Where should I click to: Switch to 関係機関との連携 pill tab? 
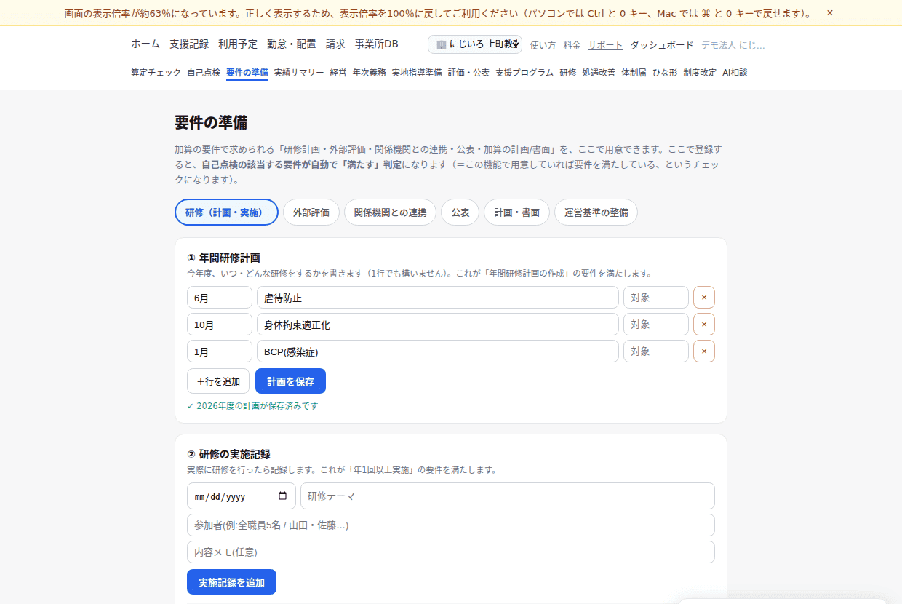click(390, 212)
